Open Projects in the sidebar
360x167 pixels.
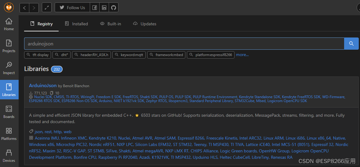9,46
